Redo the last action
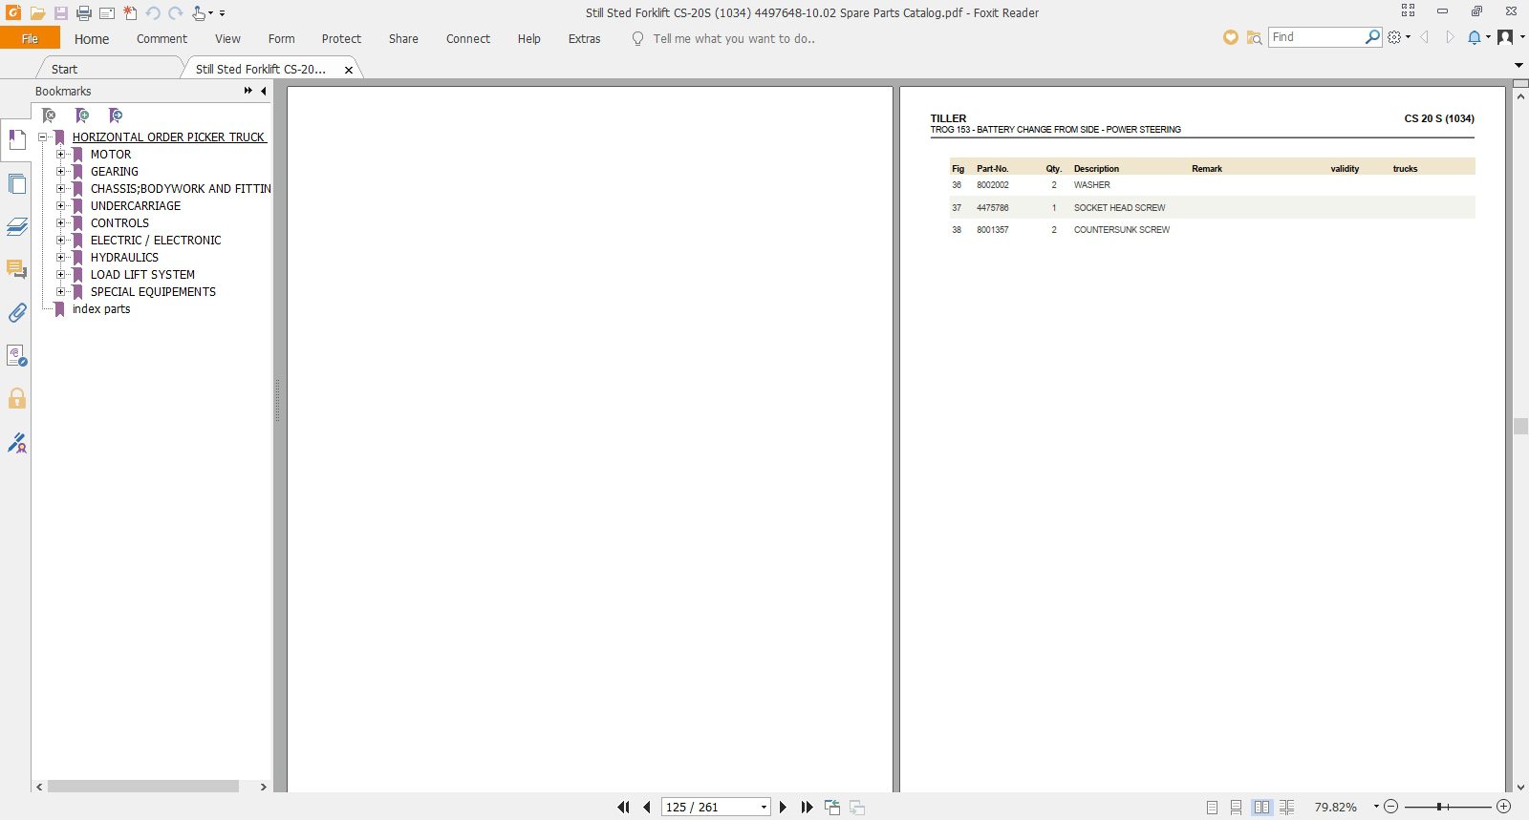1529x820 pixels. click(x=176, y=13)
